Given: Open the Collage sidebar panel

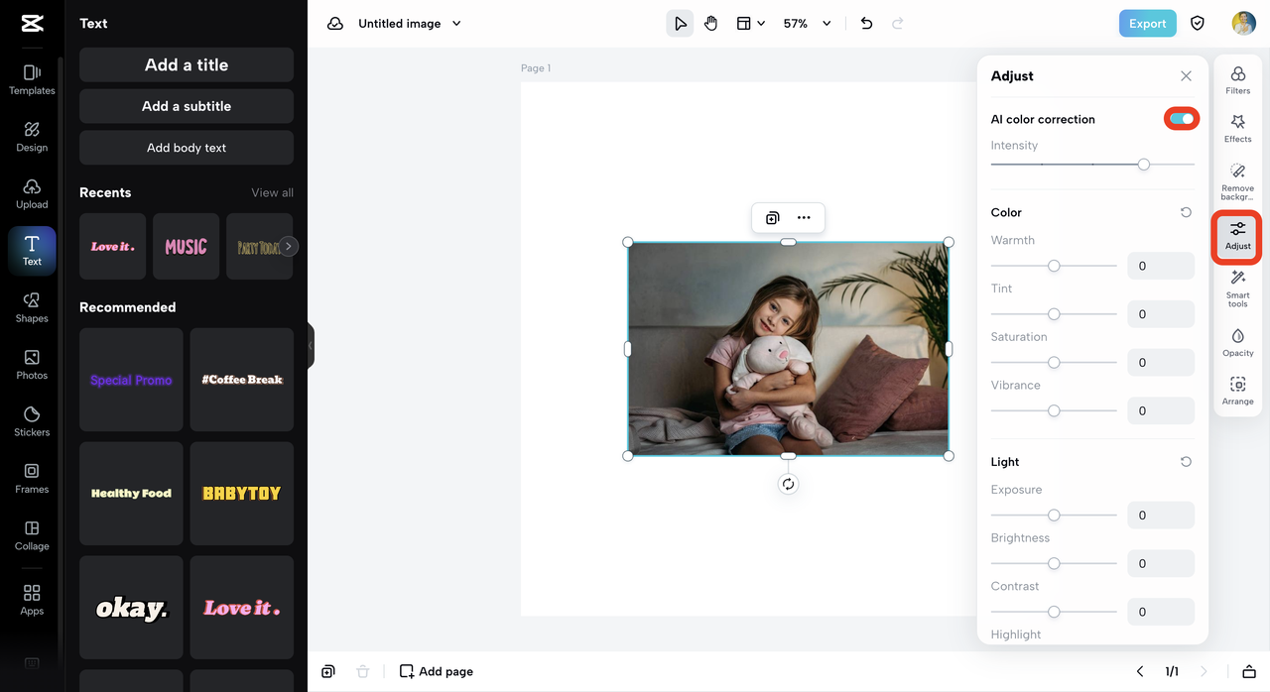Looking at the screenshot, I should (x=32, y=535).
